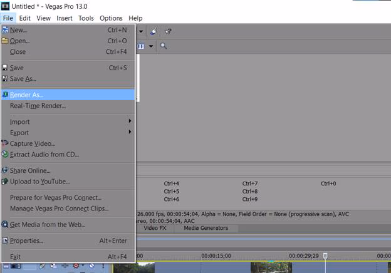Click the Save floppy disk icon

5,68
